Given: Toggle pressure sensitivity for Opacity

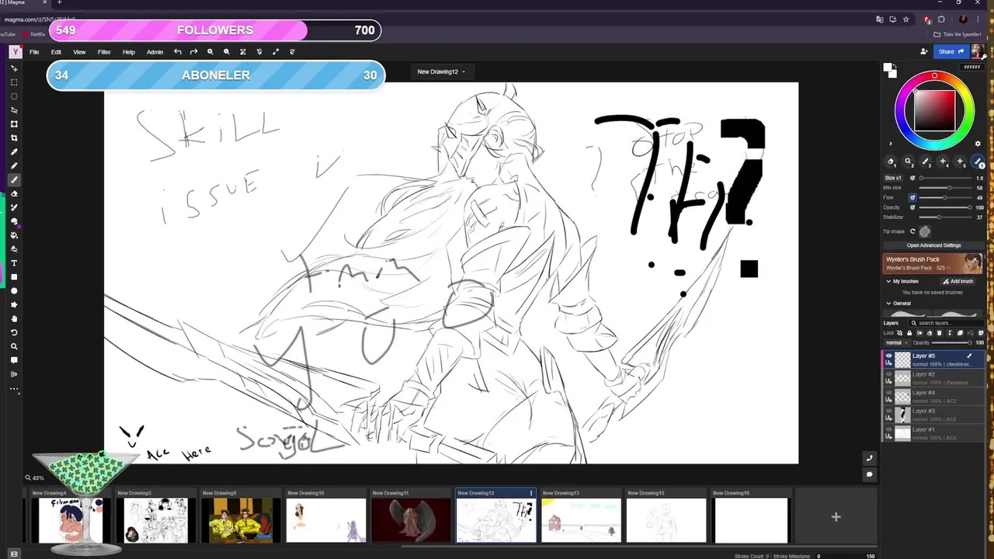Looking at the screenshot, I should (x=912, y=207).
